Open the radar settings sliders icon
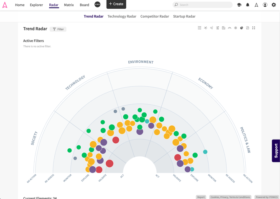The height and width of the screenshot is (199, 280). coord(217,28)
